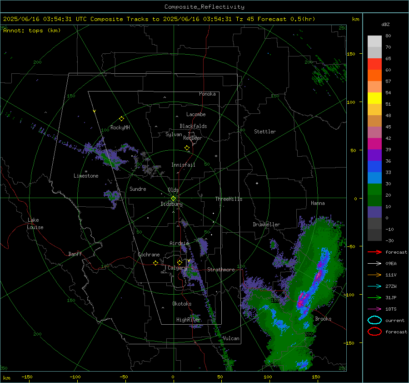The width and height of the screenshot is (409, 383).
Task: Click the cyan current ellipse legend icon
Action: point(374,320)
